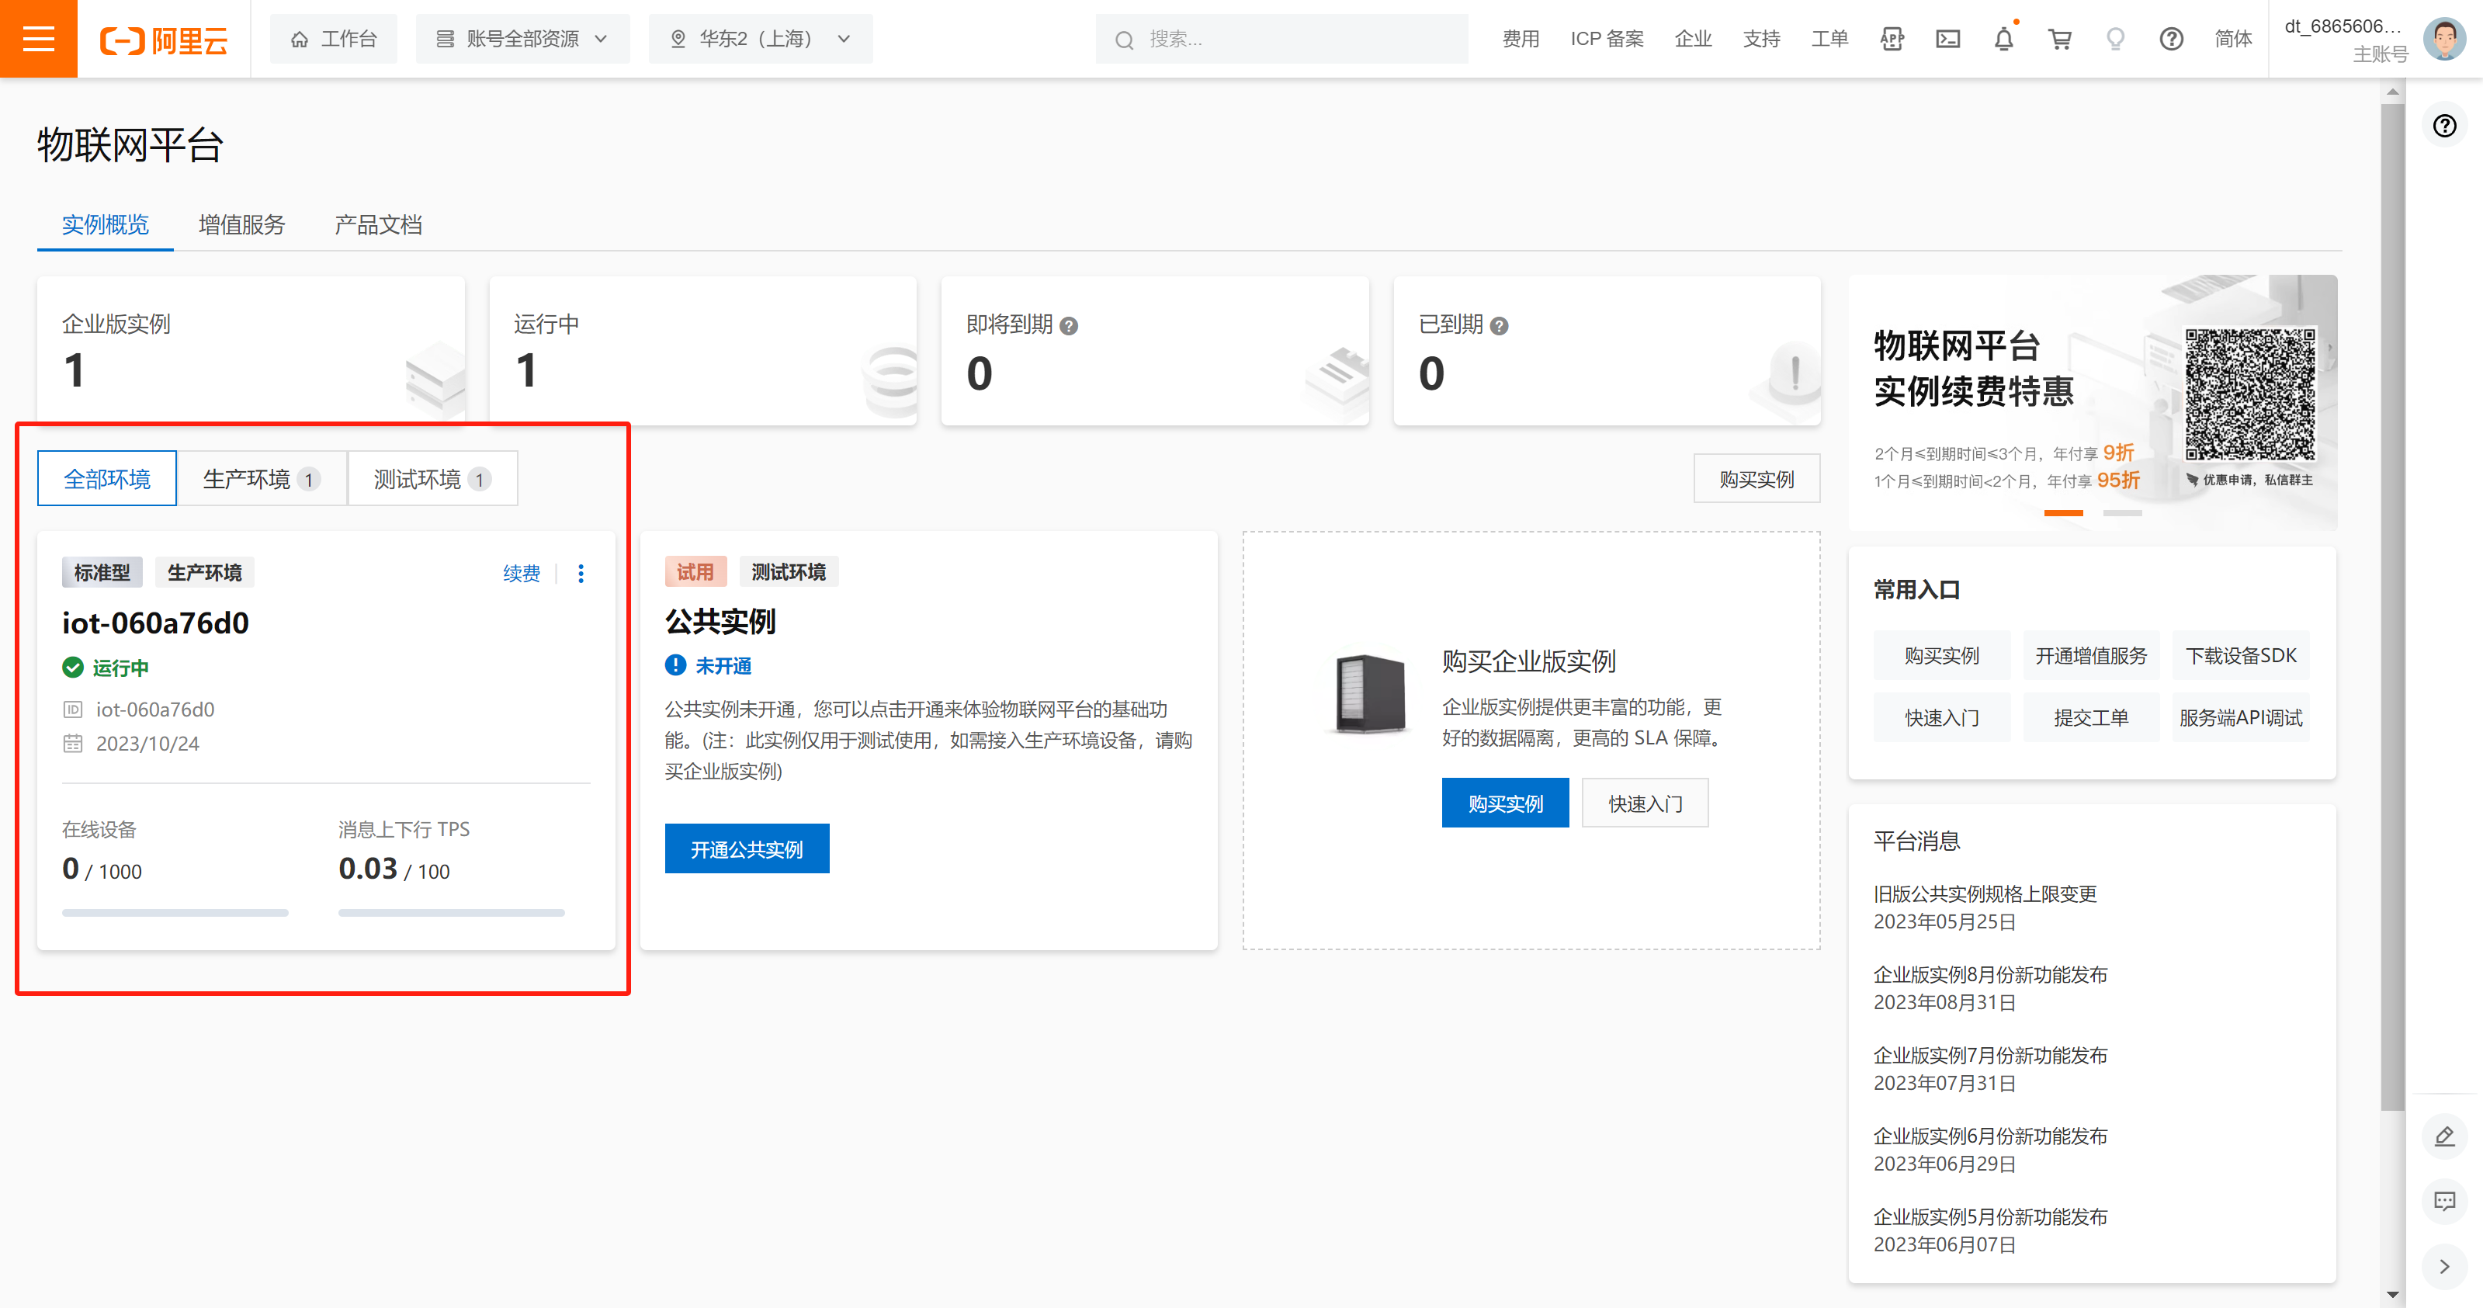Image resolution: width=2483 pixels, height=1308 pixels.
Task: Open instance iot-060a76d0 title
Action: click(x=155, y=623)
